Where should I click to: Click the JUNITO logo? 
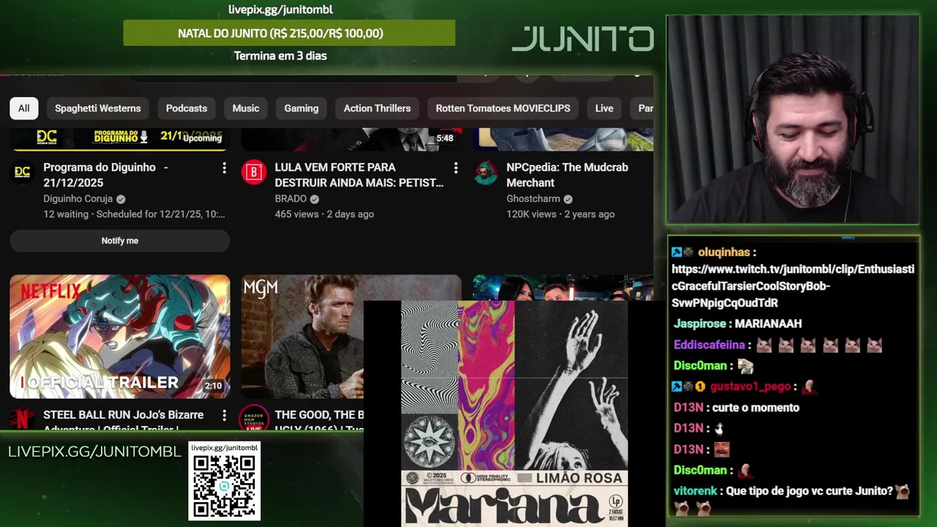583,39
